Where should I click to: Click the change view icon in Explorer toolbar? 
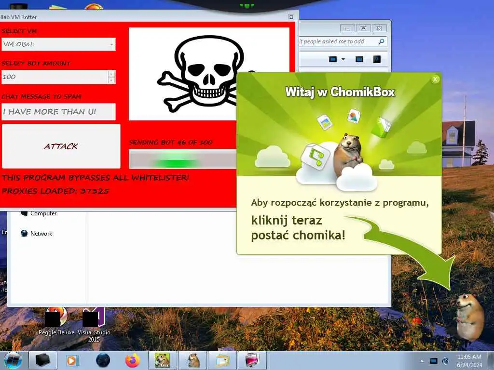(333, 59)
